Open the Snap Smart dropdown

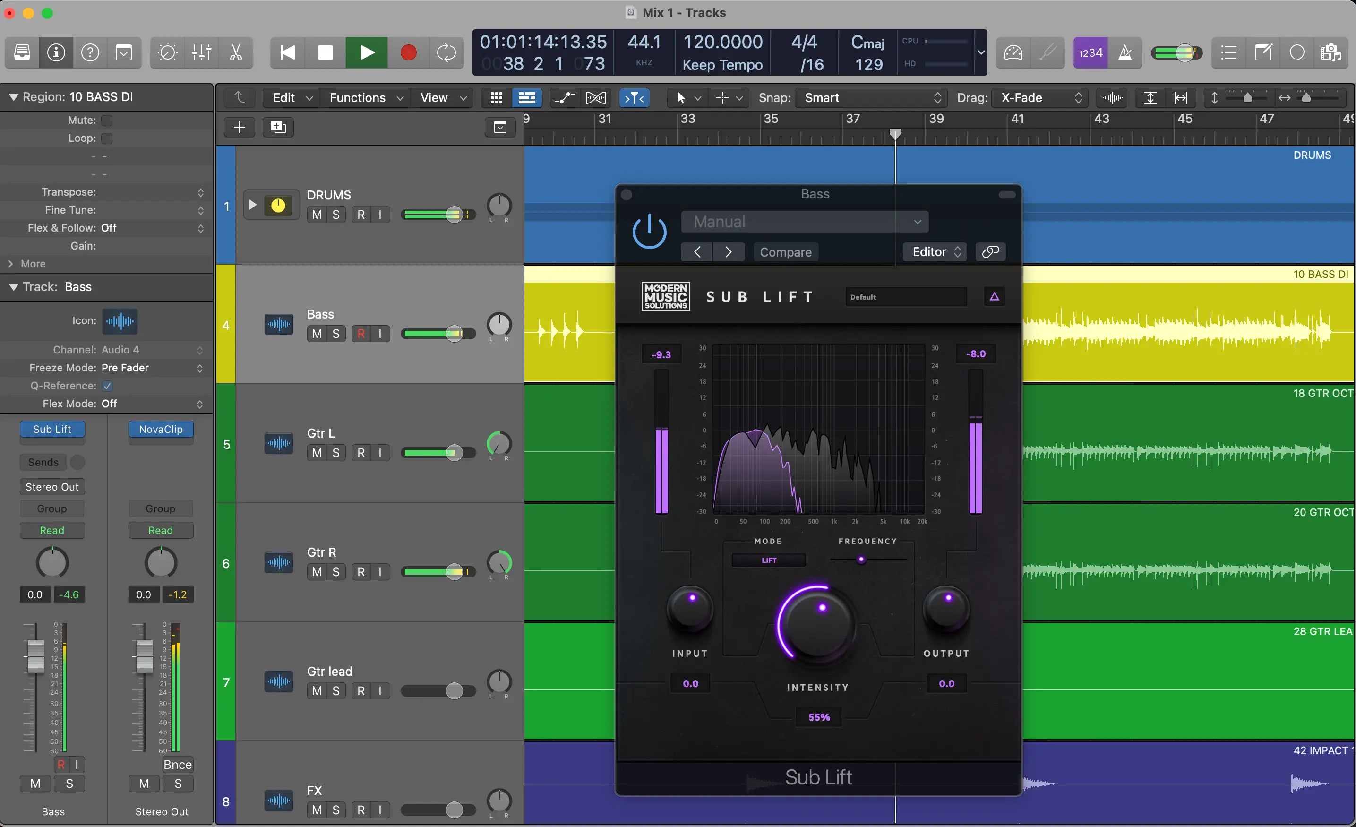click(872, 98)
